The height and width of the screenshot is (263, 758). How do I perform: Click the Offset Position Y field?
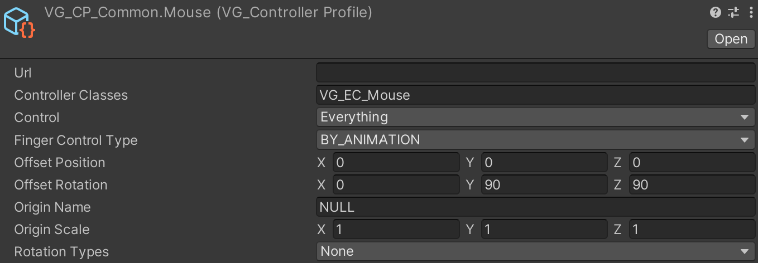(x=544, y=162)
